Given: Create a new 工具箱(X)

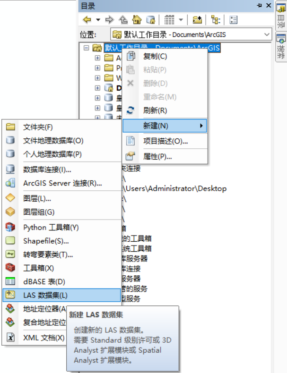Looking at the screenshot, I should [x=62, y=268].
